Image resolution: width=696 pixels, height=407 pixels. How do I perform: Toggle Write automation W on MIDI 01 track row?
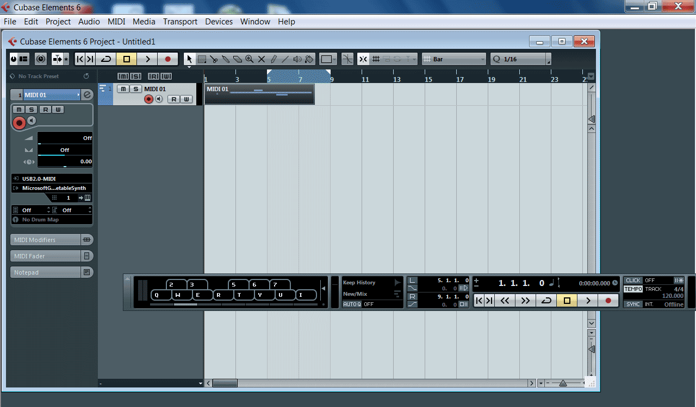(x=186, y=99)
